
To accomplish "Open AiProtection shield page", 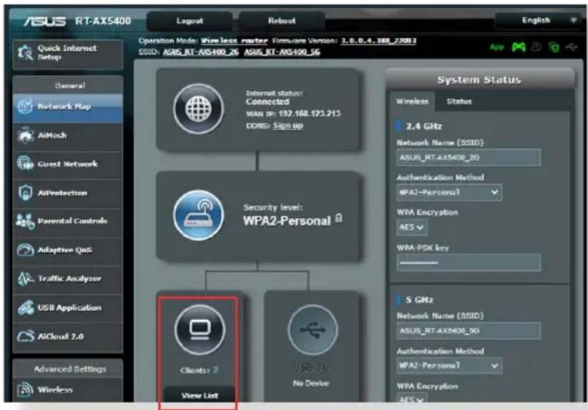I will tap(67, 193).
